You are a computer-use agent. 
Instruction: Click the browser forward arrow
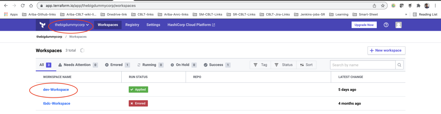[14, 6]
